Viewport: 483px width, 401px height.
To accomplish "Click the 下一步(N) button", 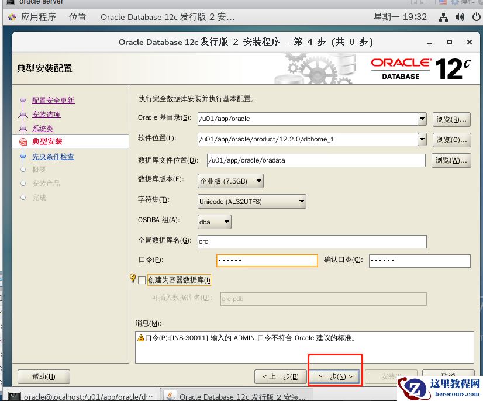I will (334, 376).
